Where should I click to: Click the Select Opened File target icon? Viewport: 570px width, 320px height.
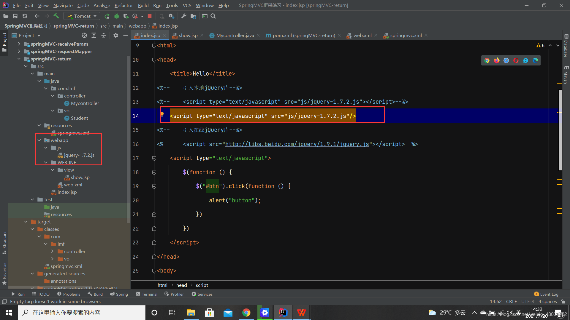(84, 35)
